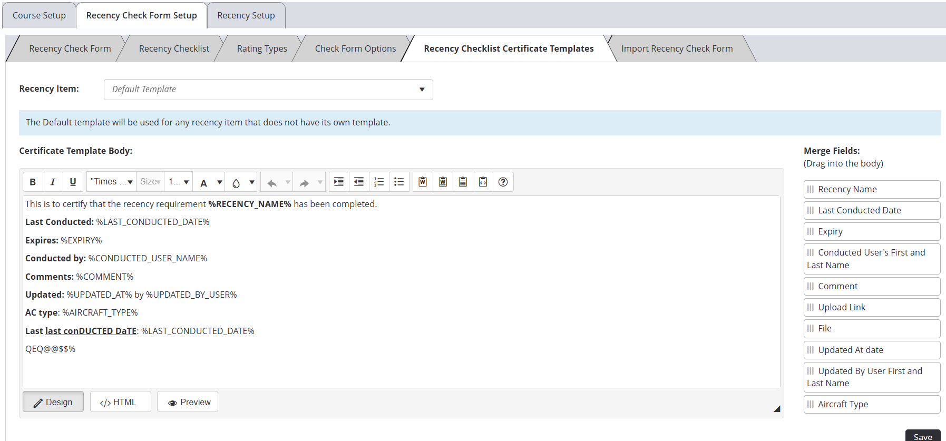Open the background color picker droplet
The height and width of the screenshot is (441, 946).
click(x=236, y=182)
